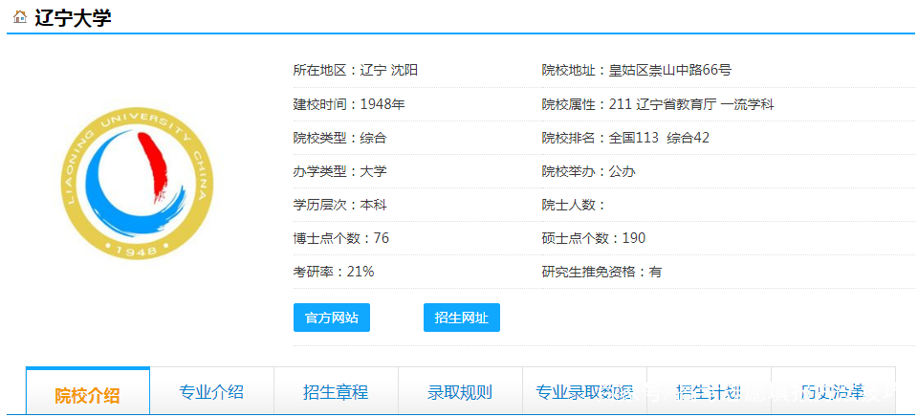Click the text 院校地址：皇姑区崇山中路66号
918x417 pixels.
637,70
